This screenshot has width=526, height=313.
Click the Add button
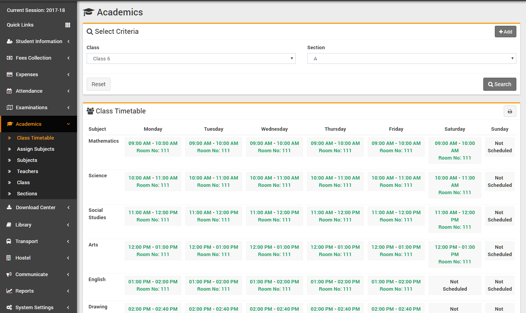(505, 32)
